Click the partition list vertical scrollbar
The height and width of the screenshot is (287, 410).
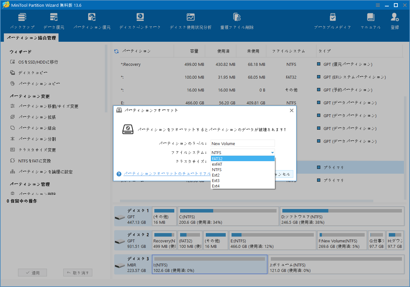[405, 148]
